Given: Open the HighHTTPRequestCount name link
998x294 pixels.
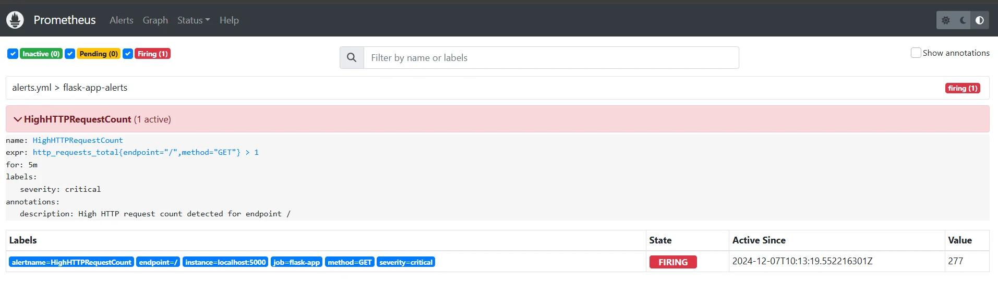Looking at the screenshot, I should click(x=78, y=140).
